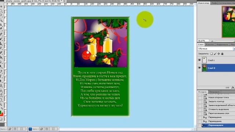Open the layer style fx icon
The width and height of the screenshot is (235, 132).
233,88
